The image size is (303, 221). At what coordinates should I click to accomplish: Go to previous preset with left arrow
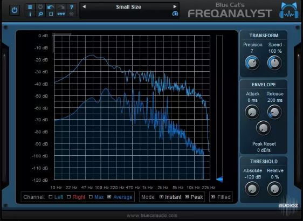coord(84,6)
